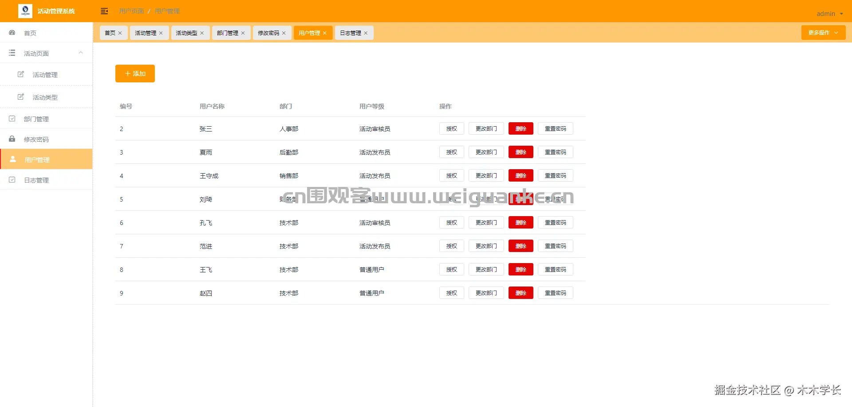The image size is (852, 407).
Task: Reset password for user 夏雨
Action: [x=556, y=152]
